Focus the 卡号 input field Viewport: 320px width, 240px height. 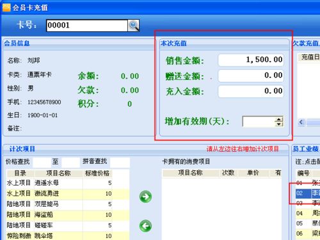[x=87, y=26]
